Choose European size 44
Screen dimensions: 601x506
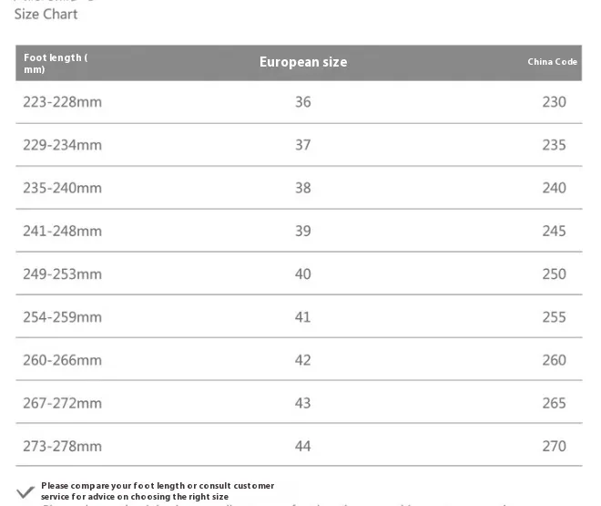click(303, 446)
